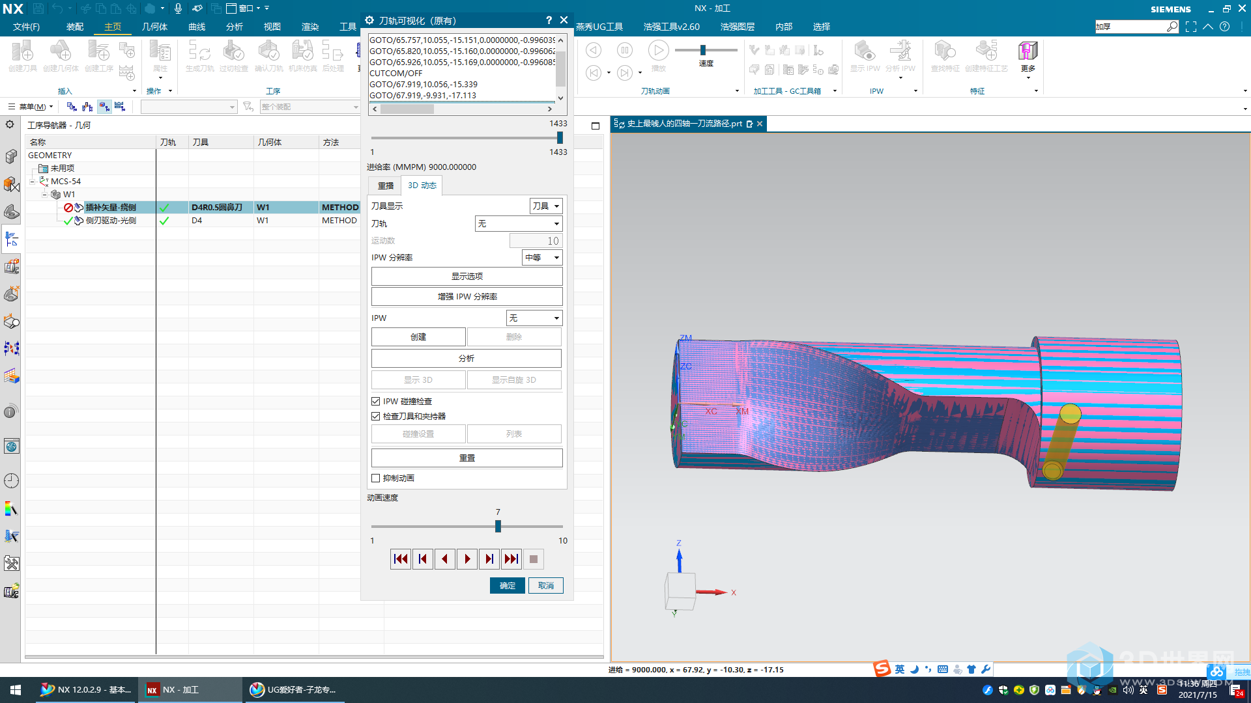Click the 分析 button in dialog

[467, 359]
